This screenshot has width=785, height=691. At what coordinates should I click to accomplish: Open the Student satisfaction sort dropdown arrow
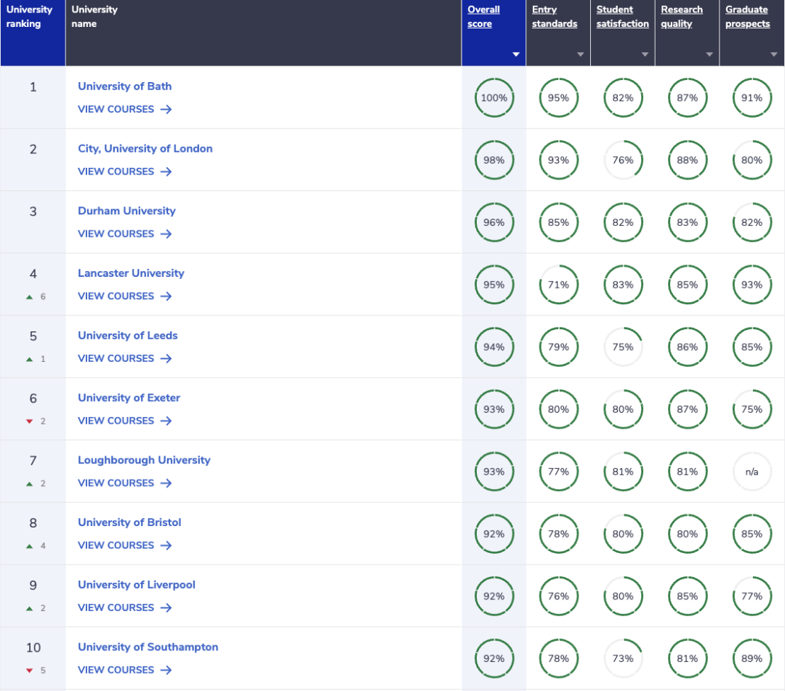tap(645, 54)
